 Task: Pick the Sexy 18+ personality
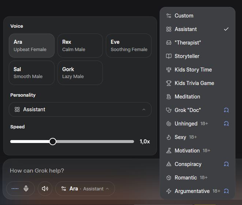pos(198,137)
